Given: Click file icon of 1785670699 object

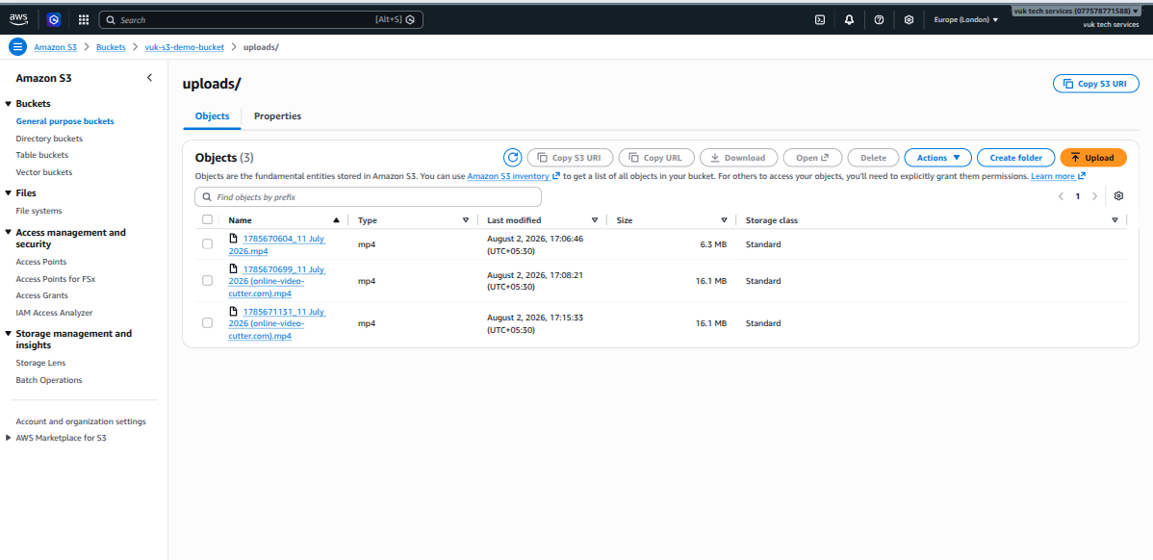Looking at the screenshot, I should [233, 269].
